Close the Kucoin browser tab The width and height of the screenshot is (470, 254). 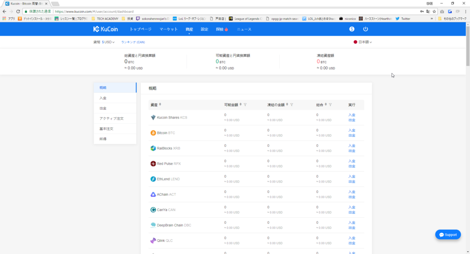point(46,4)
